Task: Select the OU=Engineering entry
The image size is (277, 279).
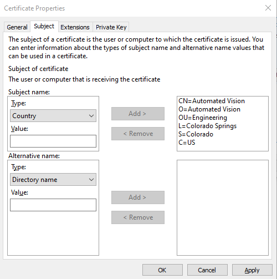Action: pos(203,118)
